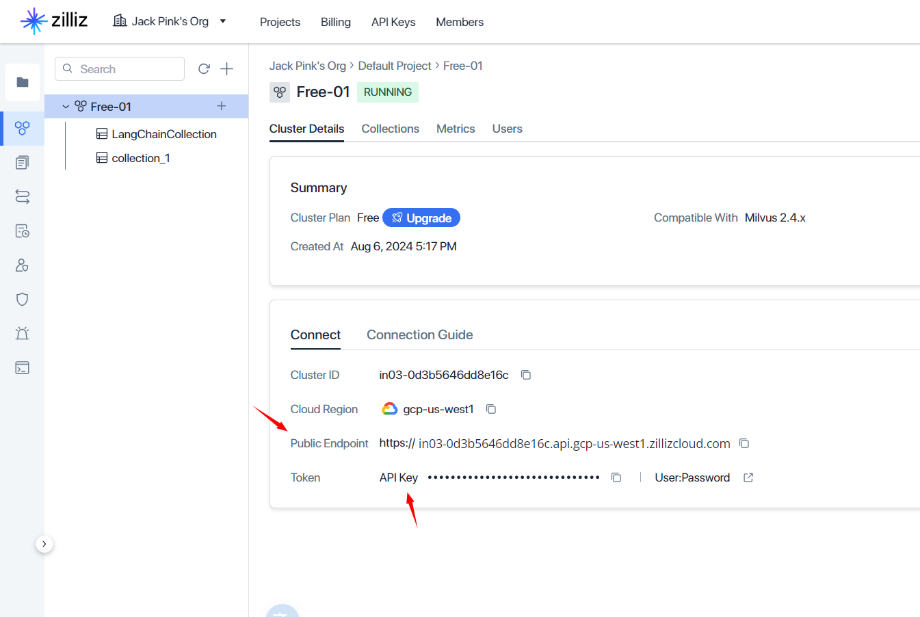Screen dimensions: 920x617
Task: Click the refresh icon beside Search
Action: (204, 69)
